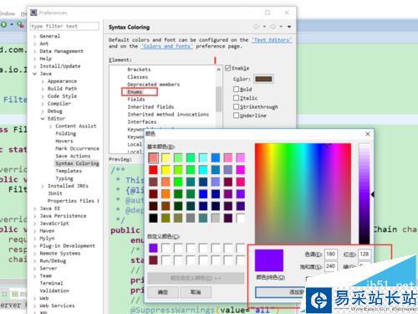Enable the Bold checkbox
Image resolution: width=418 pixels, height=314 pixels.
coord(236,89)
